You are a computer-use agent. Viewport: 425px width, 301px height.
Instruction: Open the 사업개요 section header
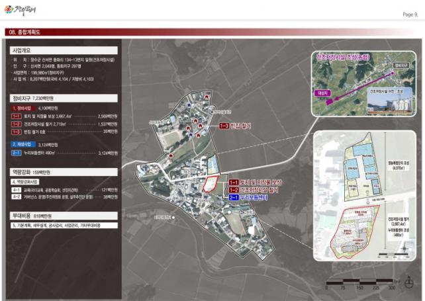point(64,50)
